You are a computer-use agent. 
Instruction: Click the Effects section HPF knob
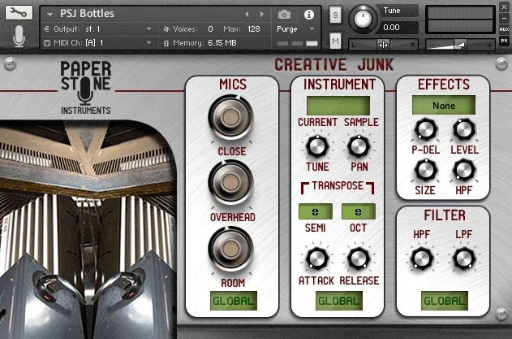[x=463, y=170]
